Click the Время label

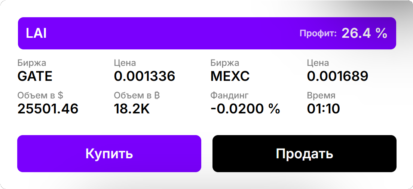point(321,95)
